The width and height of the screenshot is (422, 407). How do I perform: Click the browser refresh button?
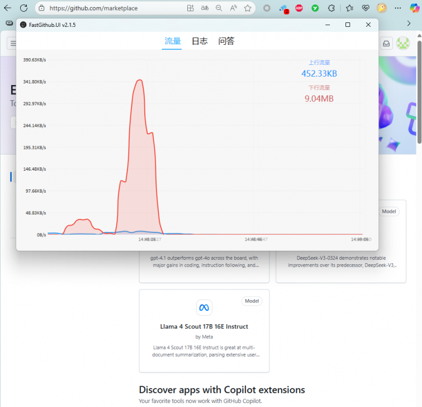point(23,8)
